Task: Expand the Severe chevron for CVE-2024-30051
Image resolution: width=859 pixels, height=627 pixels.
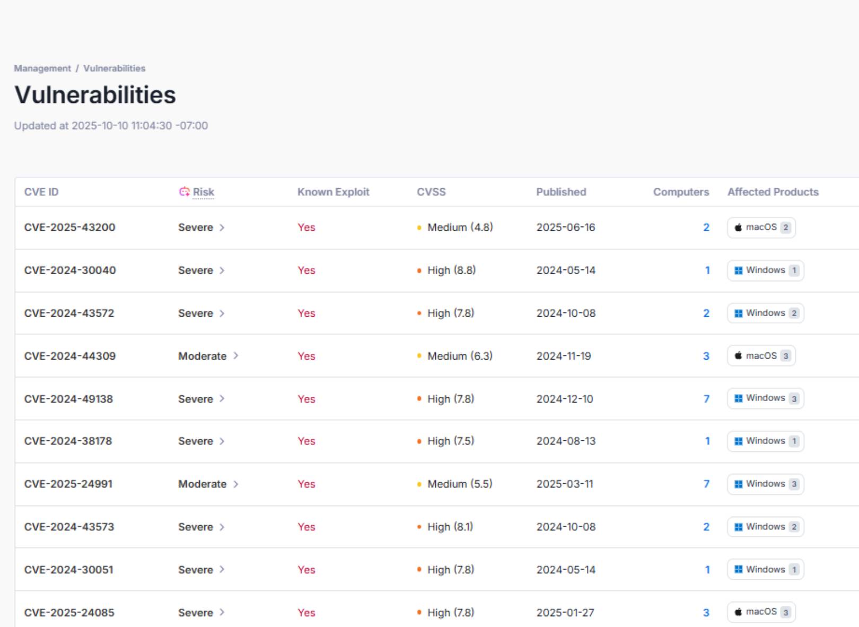Action: pos(222,570)
